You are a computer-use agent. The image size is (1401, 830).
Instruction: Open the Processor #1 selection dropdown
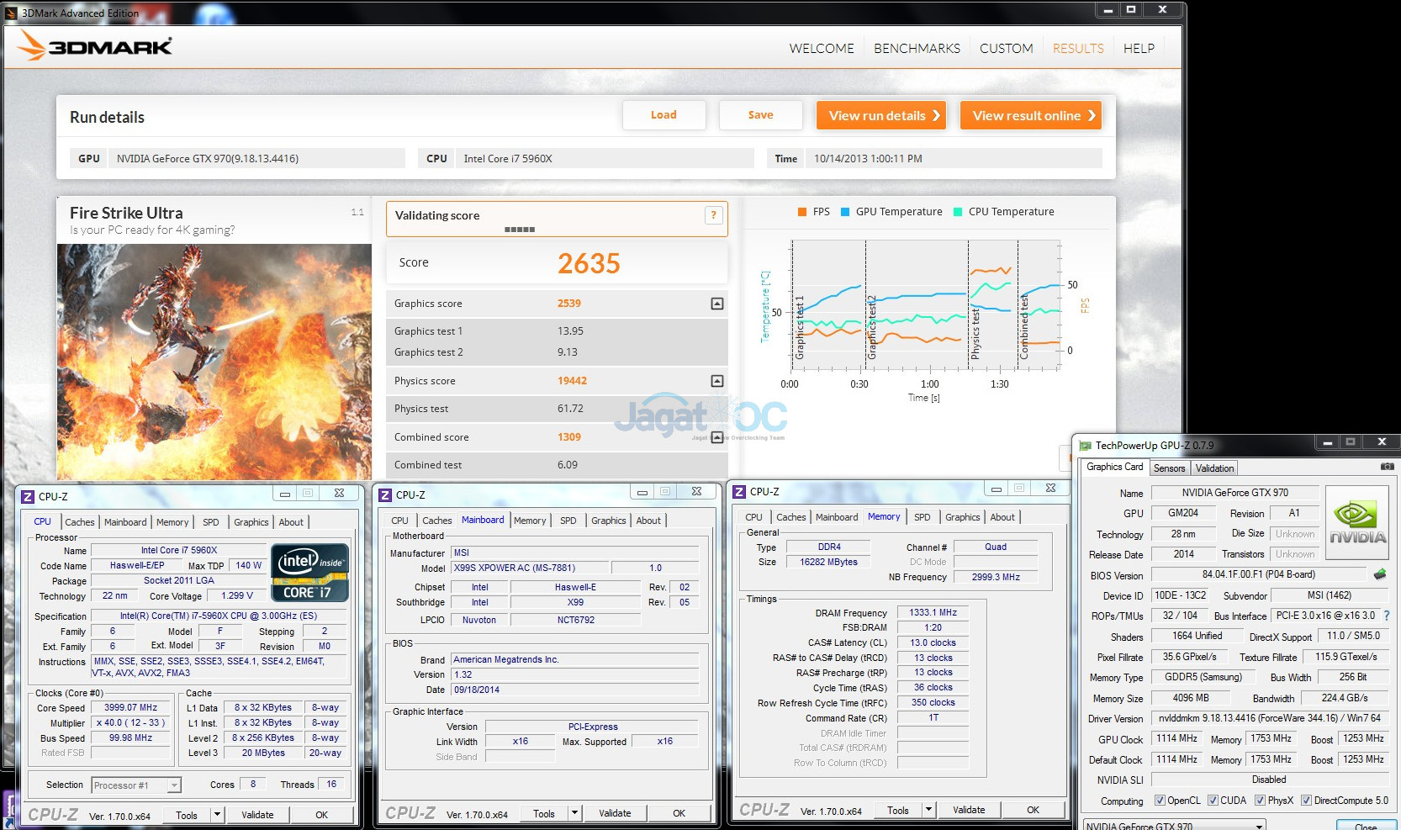174,785
